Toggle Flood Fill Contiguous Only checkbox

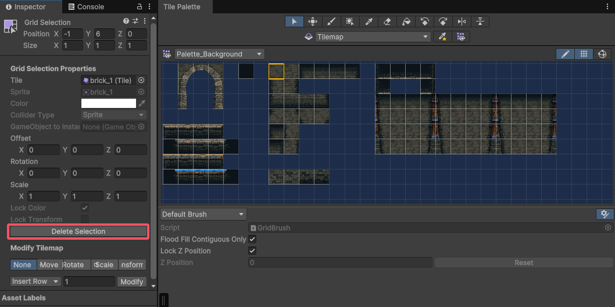252,239
